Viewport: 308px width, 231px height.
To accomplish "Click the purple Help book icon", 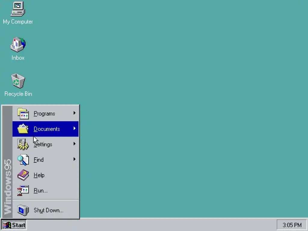I will (23, 175).
